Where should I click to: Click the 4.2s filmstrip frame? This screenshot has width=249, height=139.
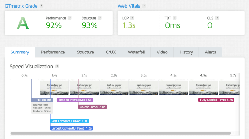pos(174,87)
